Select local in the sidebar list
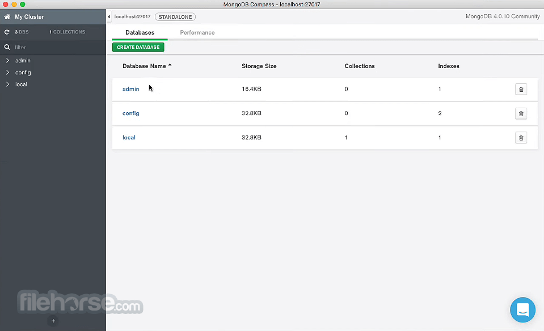 21,84
